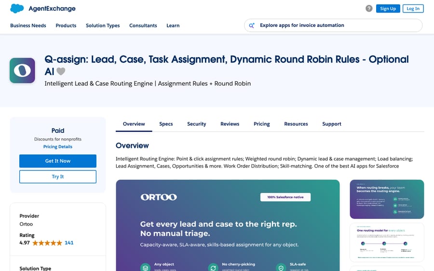
Task: Switch to the Overview tab
Action: [x=134, y=124]
